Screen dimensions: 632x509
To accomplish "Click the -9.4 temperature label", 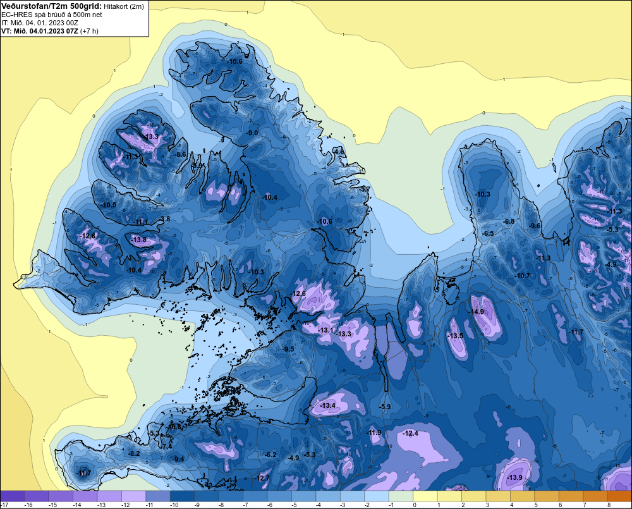I will (x=179, y=459).
